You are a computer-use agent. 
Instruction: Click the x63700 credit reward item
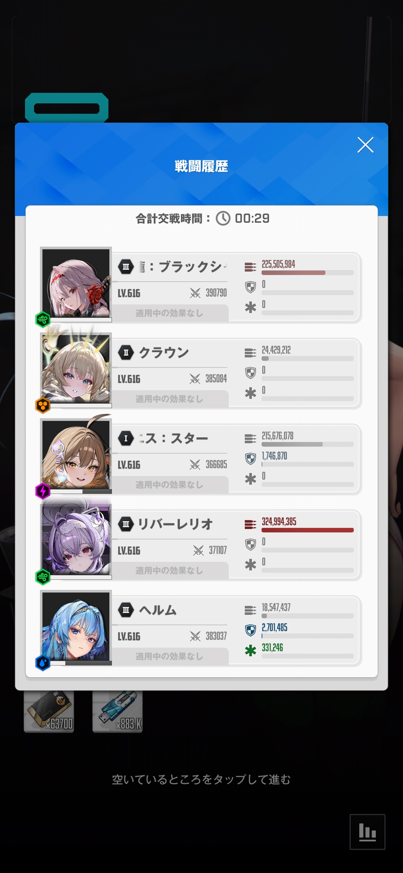tap(49, 711)
